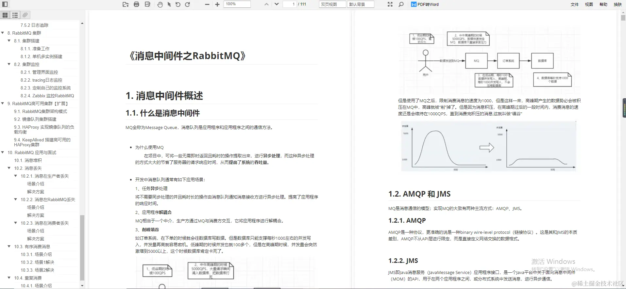626x289 pixels.
Task: Click PDF转Word converter
Action: 425,4
